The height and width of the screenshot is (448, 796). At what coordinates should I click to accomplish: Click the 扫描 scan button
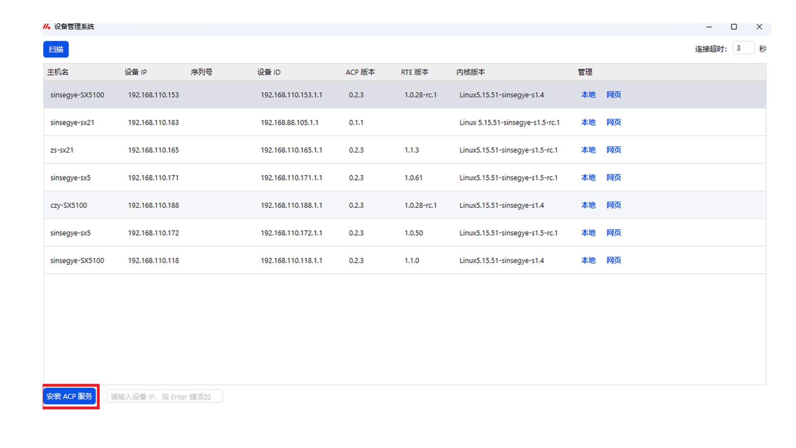coord(56,49)
